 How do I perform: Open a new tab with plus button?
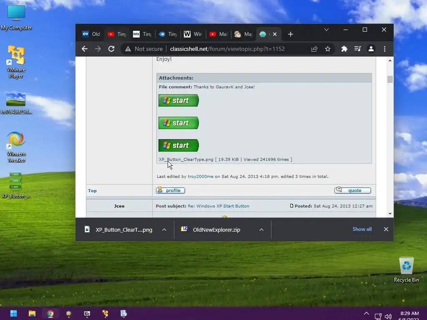[x=291, y=34]
